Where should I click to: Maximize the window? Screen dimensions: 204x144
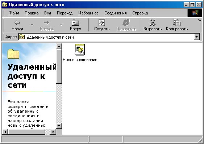(x=192, y=5)
